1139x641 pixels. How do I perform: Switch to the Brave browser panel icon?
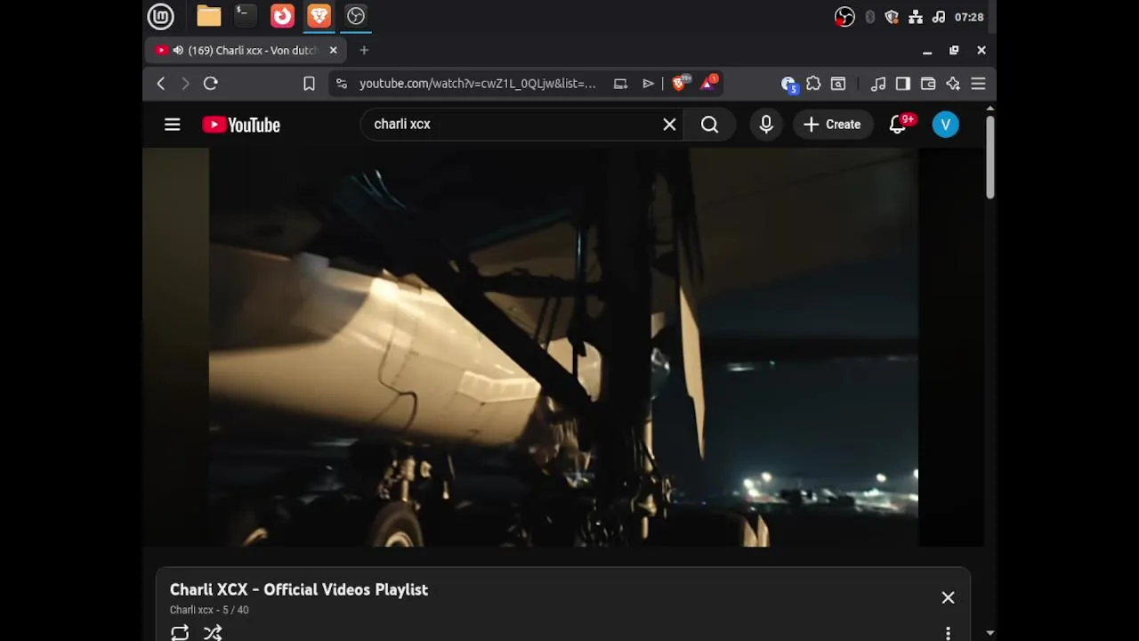pos(319,16)
